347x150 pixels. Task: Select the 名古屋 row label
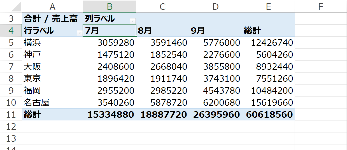(52, 103)
